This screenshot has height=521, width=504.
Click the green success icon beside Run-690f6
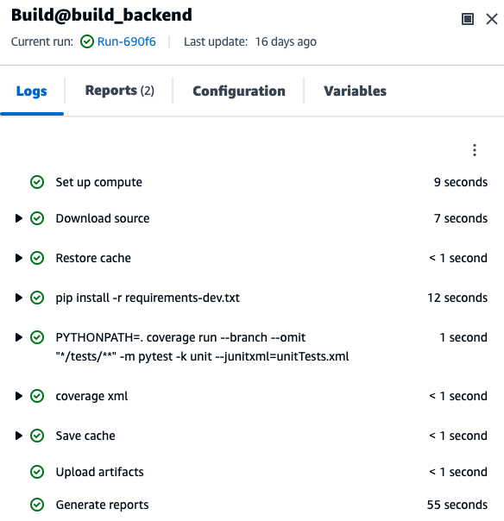point(87,42)
